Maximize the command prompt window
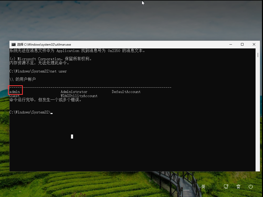The width and height of the screenshot is (263, 197). coord(242,45)
